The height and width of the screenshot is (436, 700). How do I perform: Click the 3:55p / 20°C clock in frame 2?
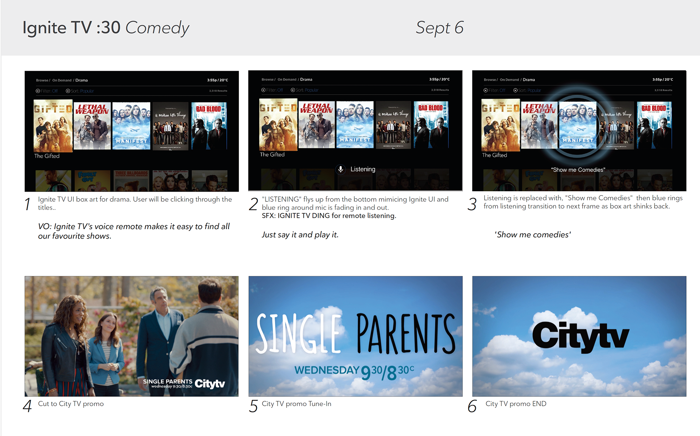(439, 79)
